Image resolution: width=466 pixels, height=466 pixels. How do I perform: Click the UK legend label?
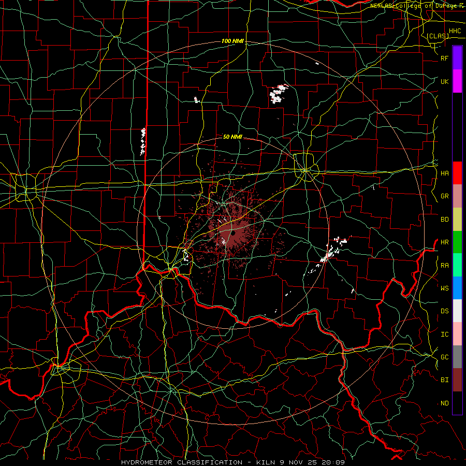click(444, 81)
